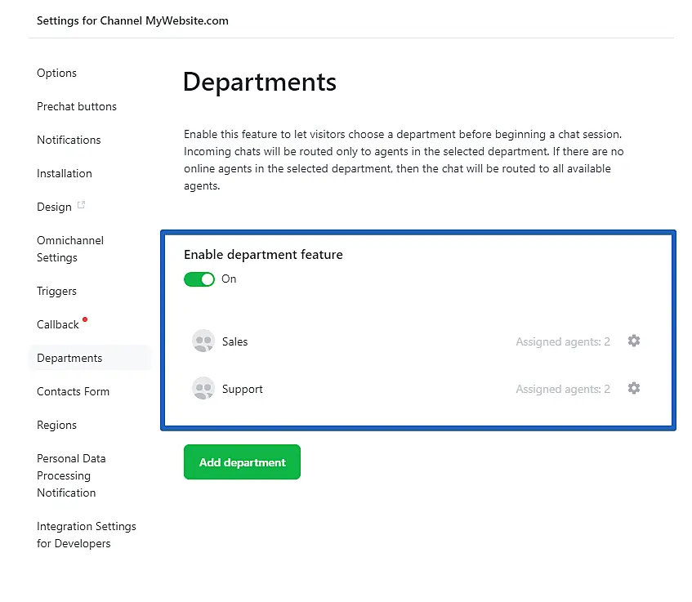
Task: Open the Options settings section
Action: point(56,73)
